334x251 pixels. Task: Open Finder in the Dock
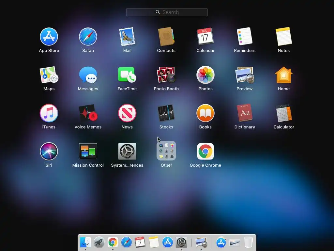[85, 243]
